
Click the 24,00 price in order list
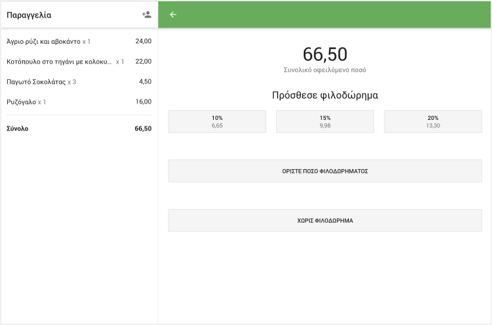point(143,41)
